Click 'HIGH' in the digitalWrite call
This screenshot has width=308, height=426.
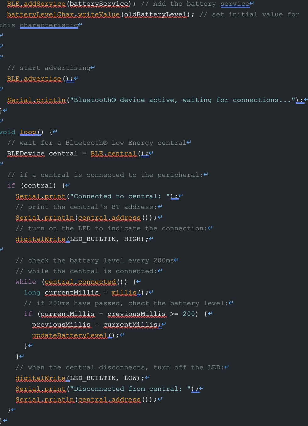click(132, 239)
